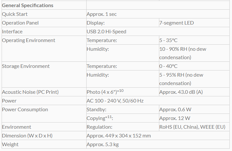Click the Approx. 5.3 kg weight value
Image resolution: width=232 pixels, height=151 pixels.
click(103, 145)
